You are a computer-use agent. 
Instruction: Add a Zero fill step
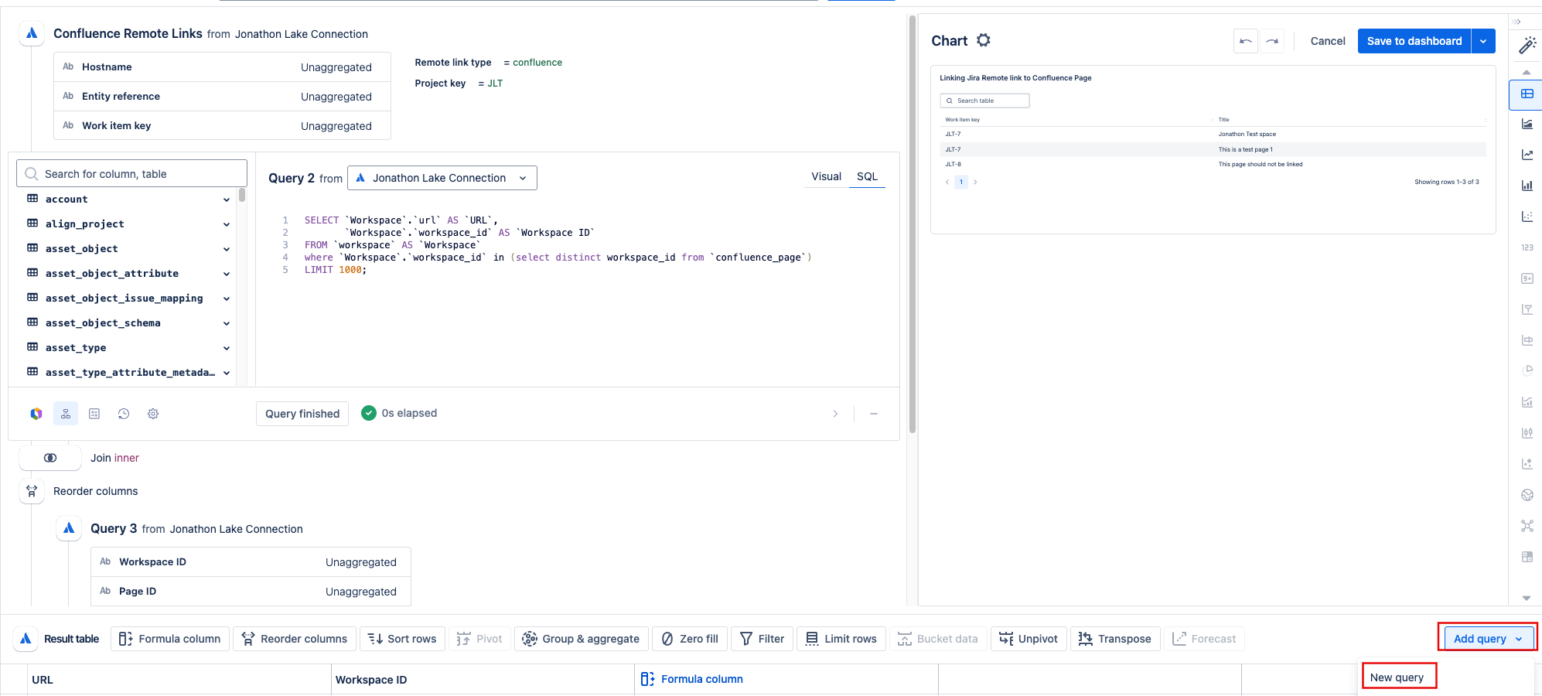click(690, 639)
